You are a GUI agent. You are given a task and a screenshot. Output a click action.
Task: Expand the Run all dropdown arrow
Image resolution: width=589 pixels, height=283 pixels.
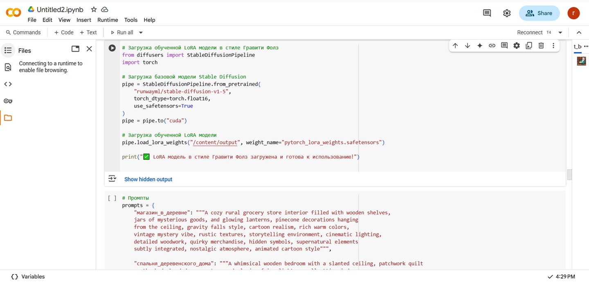click(x=141, y=33)
